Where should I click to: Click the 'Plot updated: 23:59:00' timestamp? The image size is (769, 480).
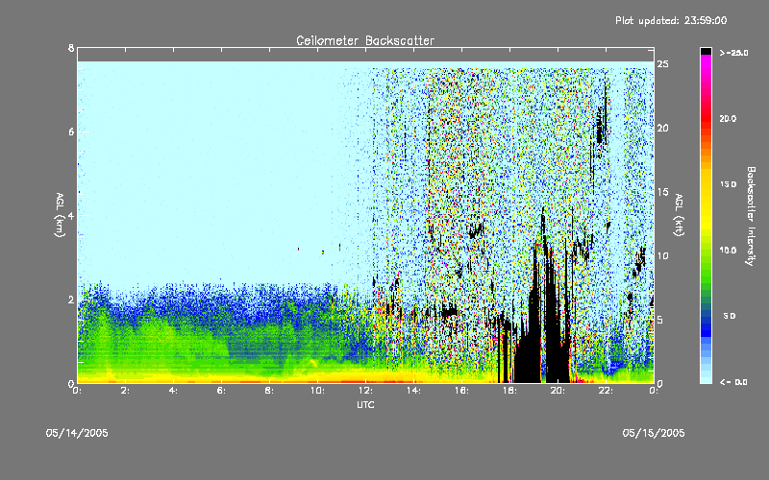click(671, 20)
